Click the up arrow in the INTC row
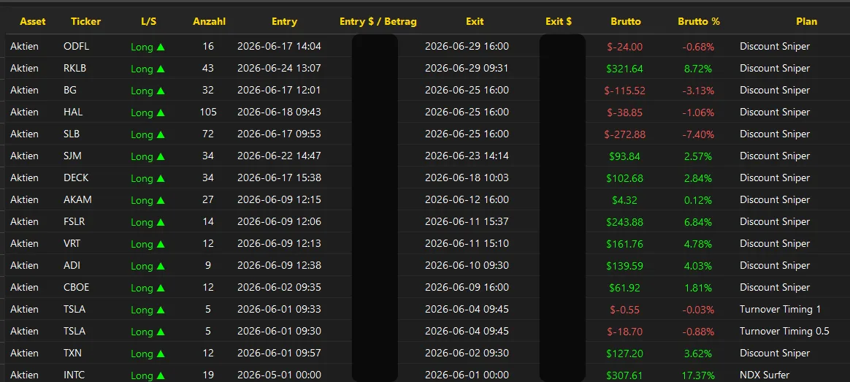This screenshot has height=382, width=850. click(x=161, y=375)
